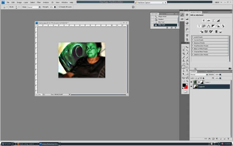Toggle lock position
Screen dimensions: 233x146
[x=201, y=78]
